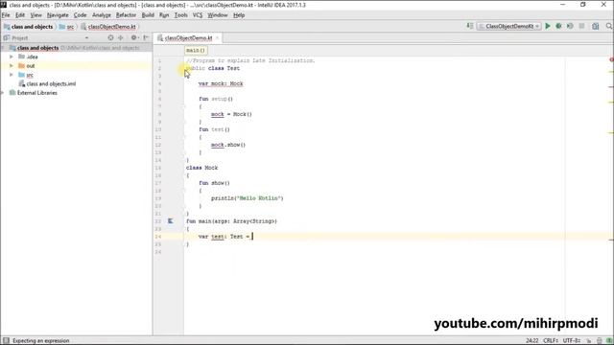Hide the Project tool window icon
Image resolution: width=614 pixels, height=345 pixels.
click(x=146, y=38)
